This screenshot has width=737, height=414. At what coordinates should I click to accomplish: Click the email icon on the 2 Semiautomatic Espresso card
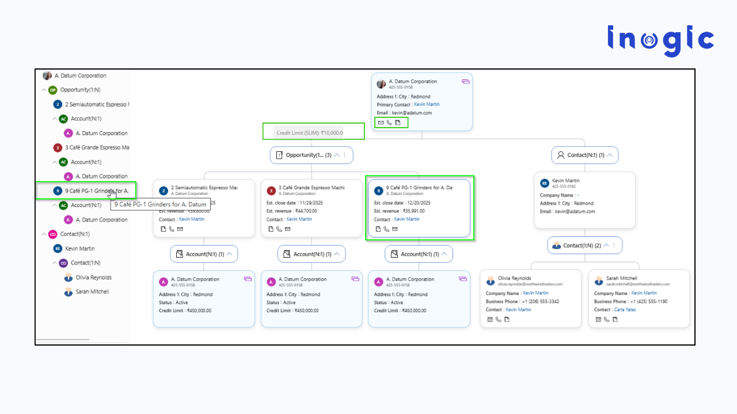tap(179, 228)
